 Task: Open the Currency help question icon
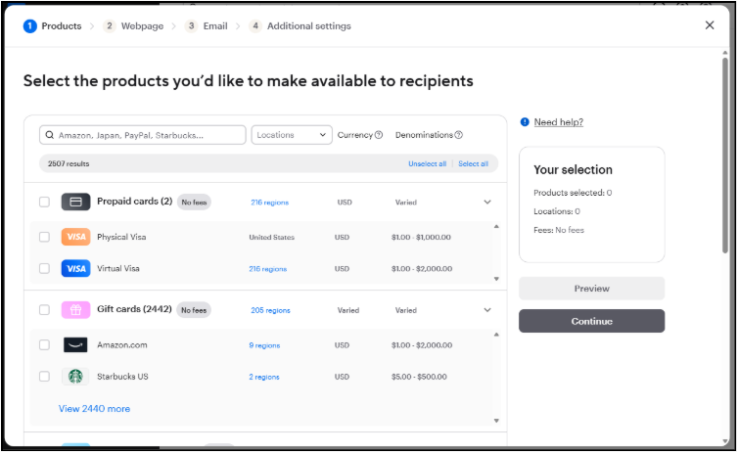[x=379, y=135]
